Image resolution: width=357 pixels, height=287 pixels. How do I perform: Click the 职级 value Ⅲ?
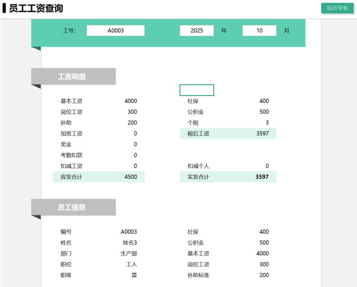pos(134,275)
